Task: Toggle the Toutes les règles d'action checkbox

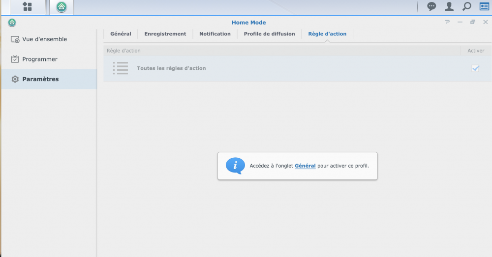Action: tap(475, 68)
